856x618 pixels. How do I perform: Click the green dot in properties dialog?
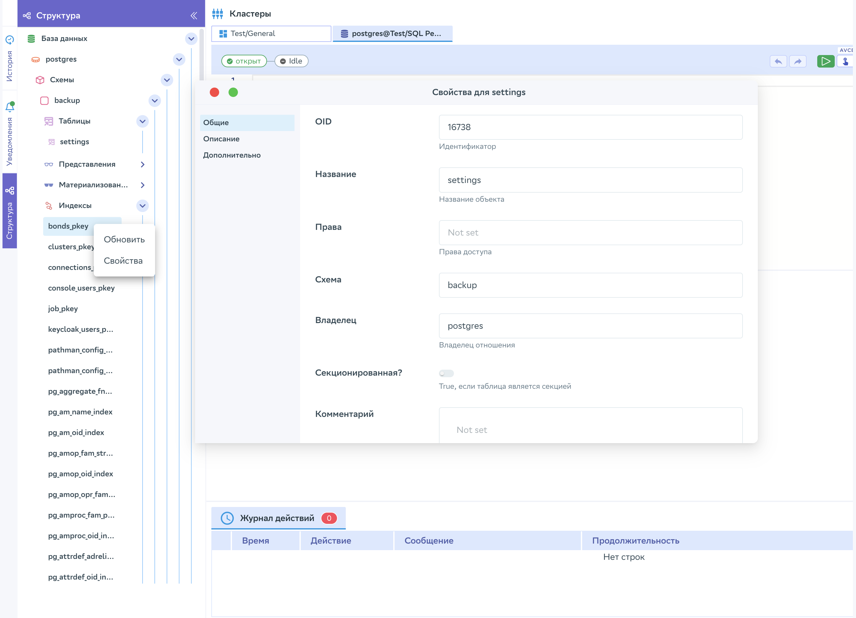233,92
